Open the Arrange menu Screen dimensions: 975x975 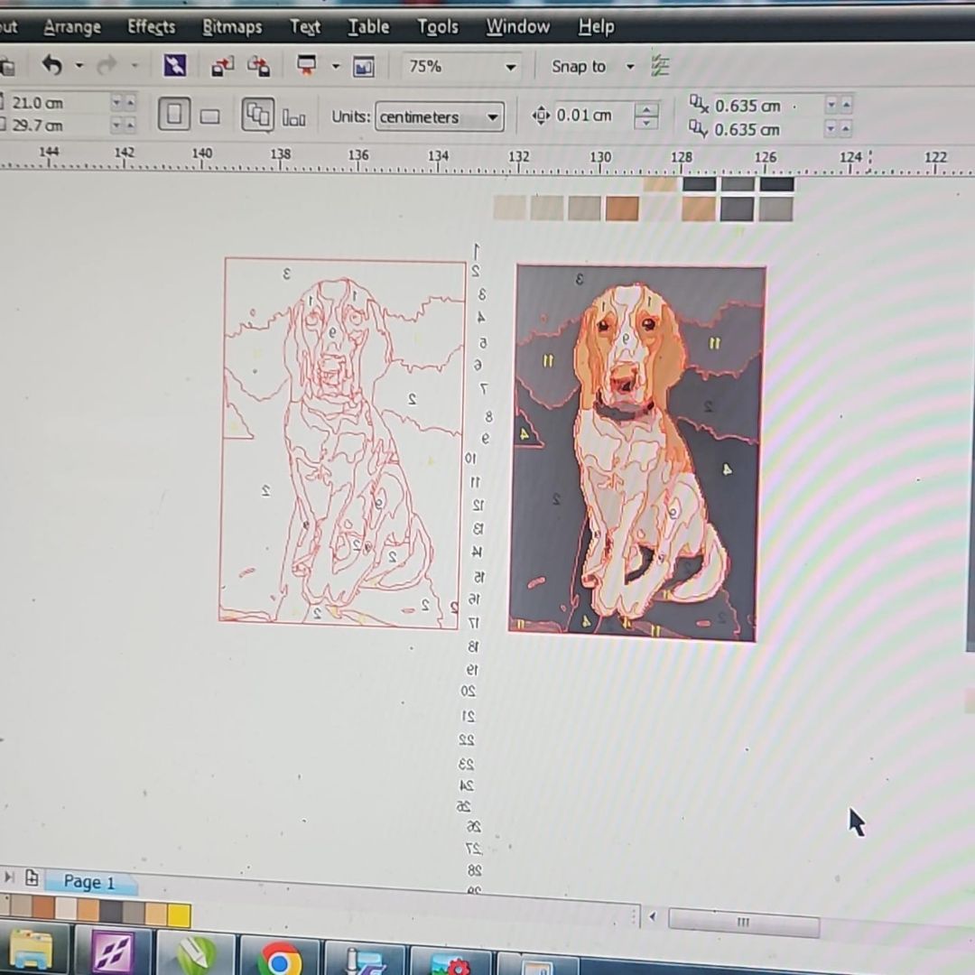[x=72, y=27]
